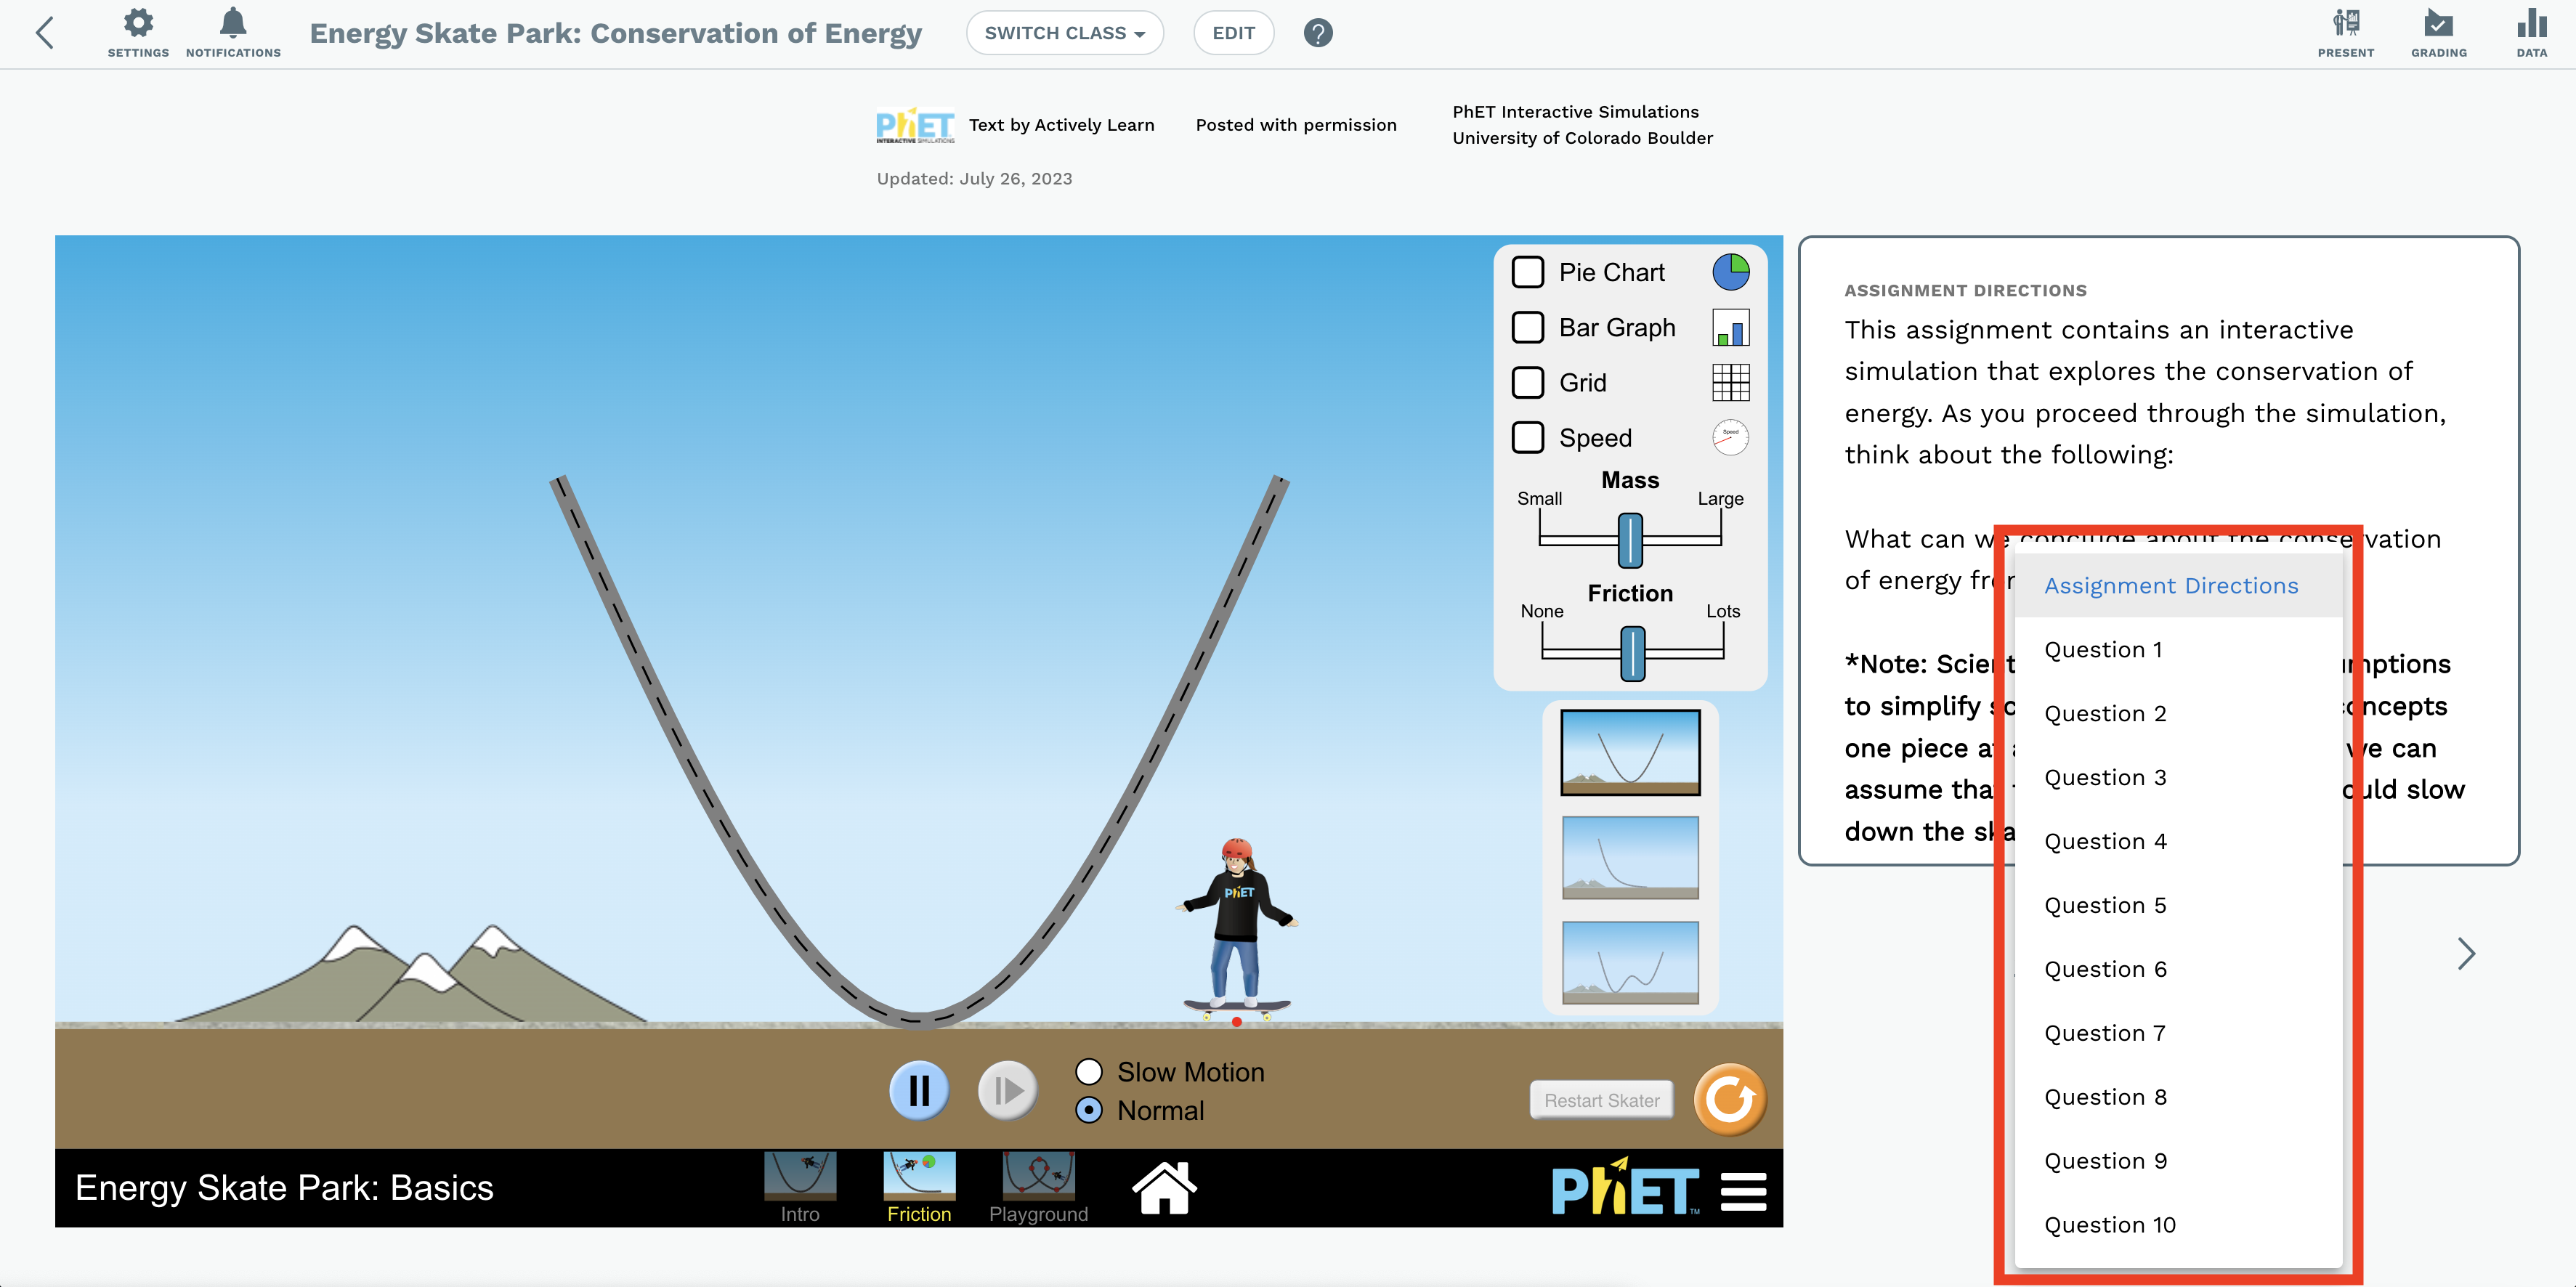
Task: Switch to the Playground tab
Action: 1037,1187
